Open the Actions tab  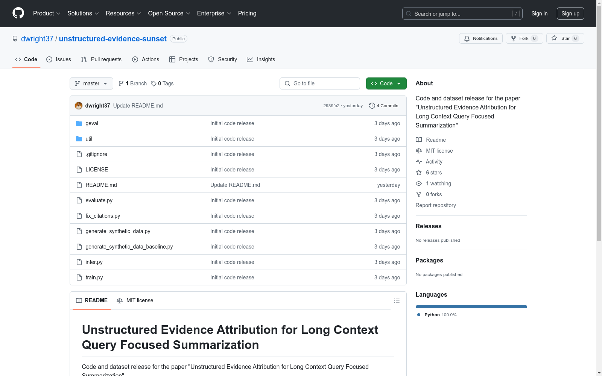146,59
